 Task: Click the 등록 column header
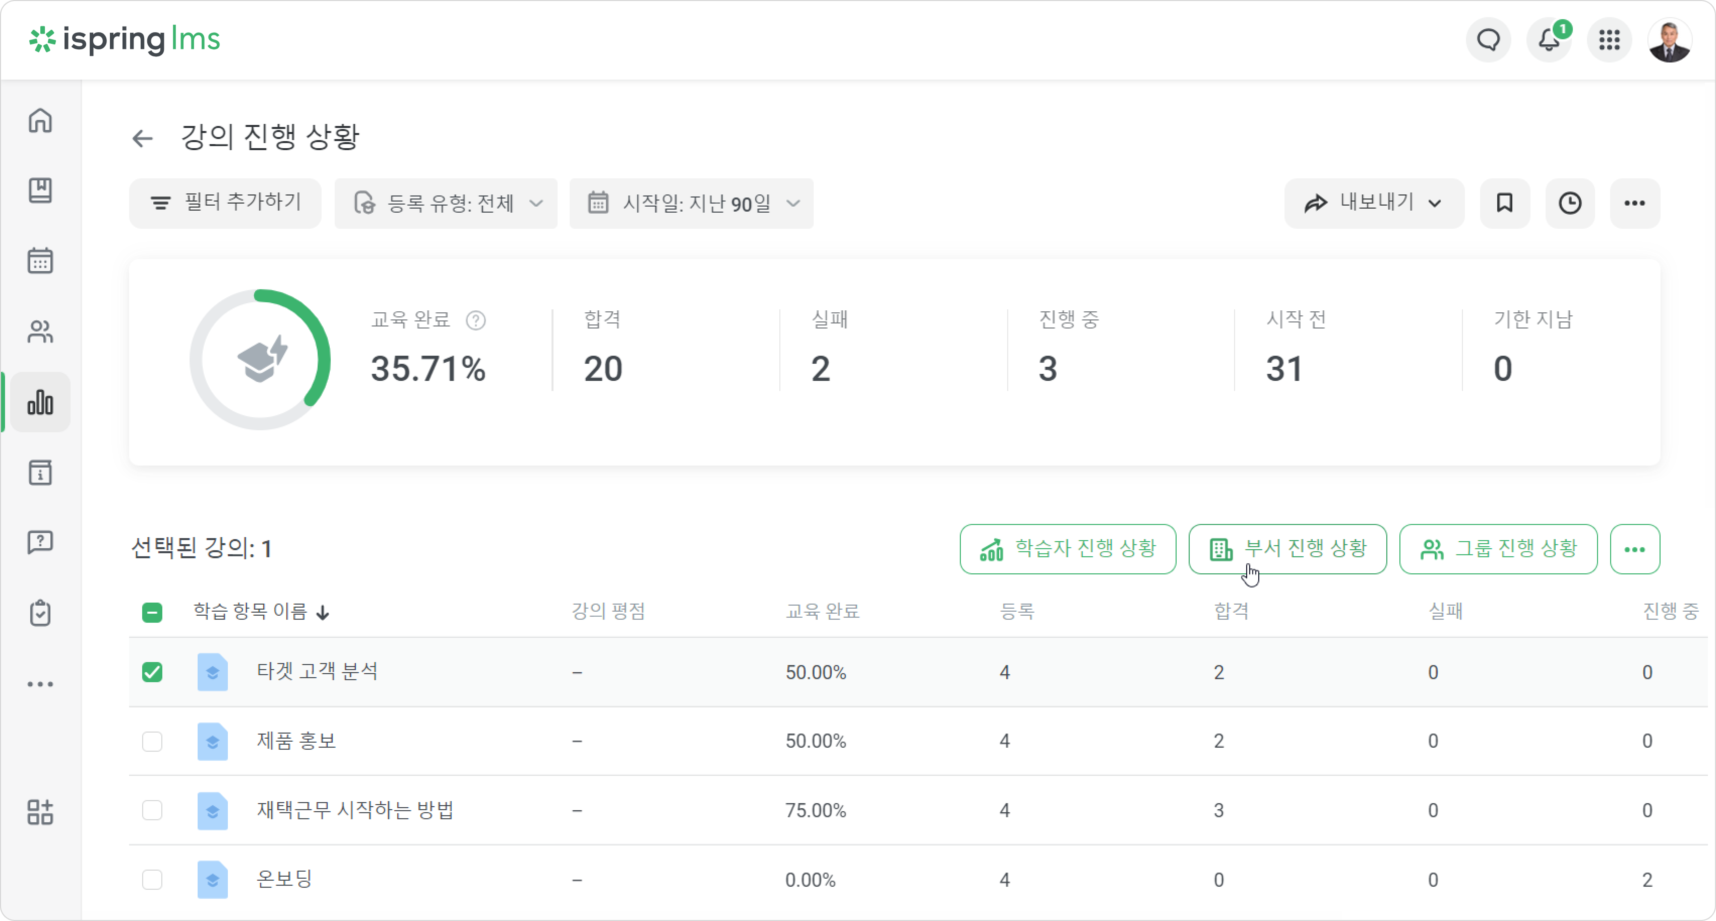pos(1017,611)
